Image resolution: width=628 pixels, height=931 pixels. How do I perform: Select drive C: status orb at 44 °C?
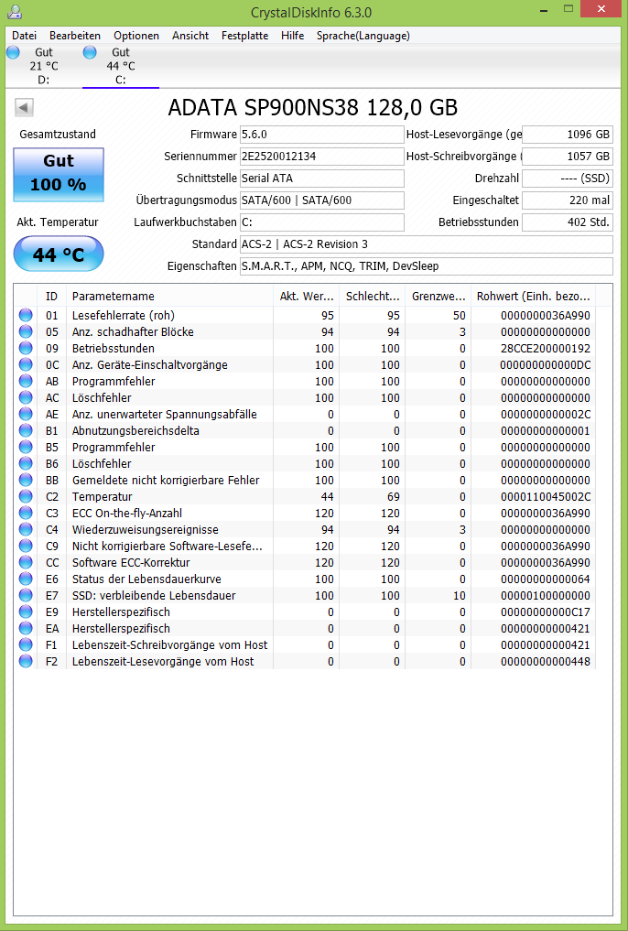coord(90,52)
